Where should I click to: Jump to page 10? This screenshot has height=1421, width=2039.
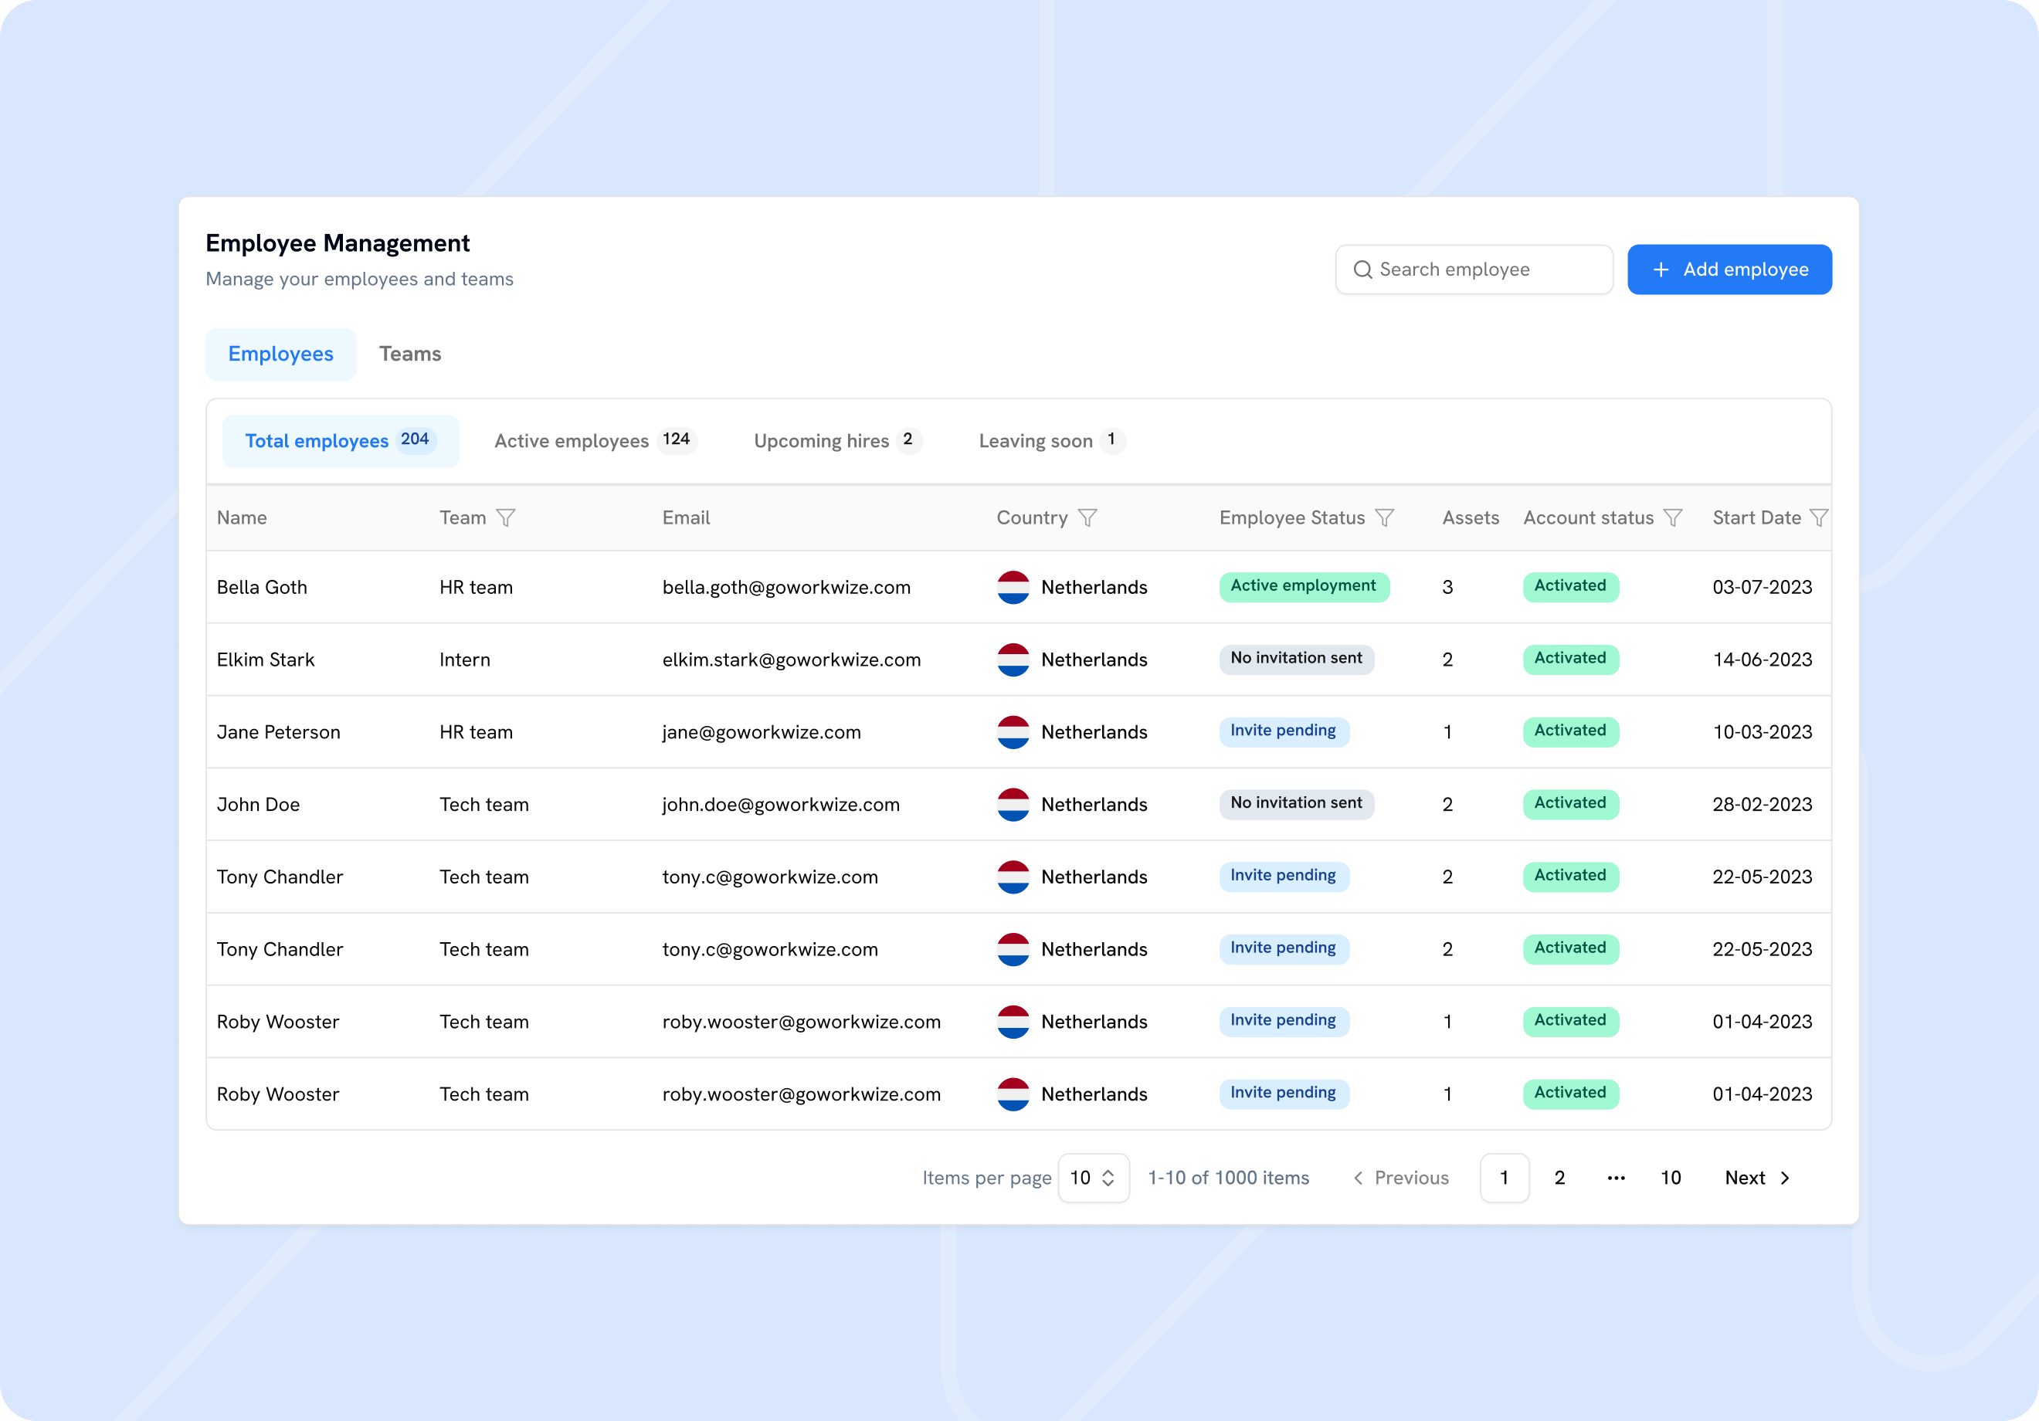tap(1671, 1178)
